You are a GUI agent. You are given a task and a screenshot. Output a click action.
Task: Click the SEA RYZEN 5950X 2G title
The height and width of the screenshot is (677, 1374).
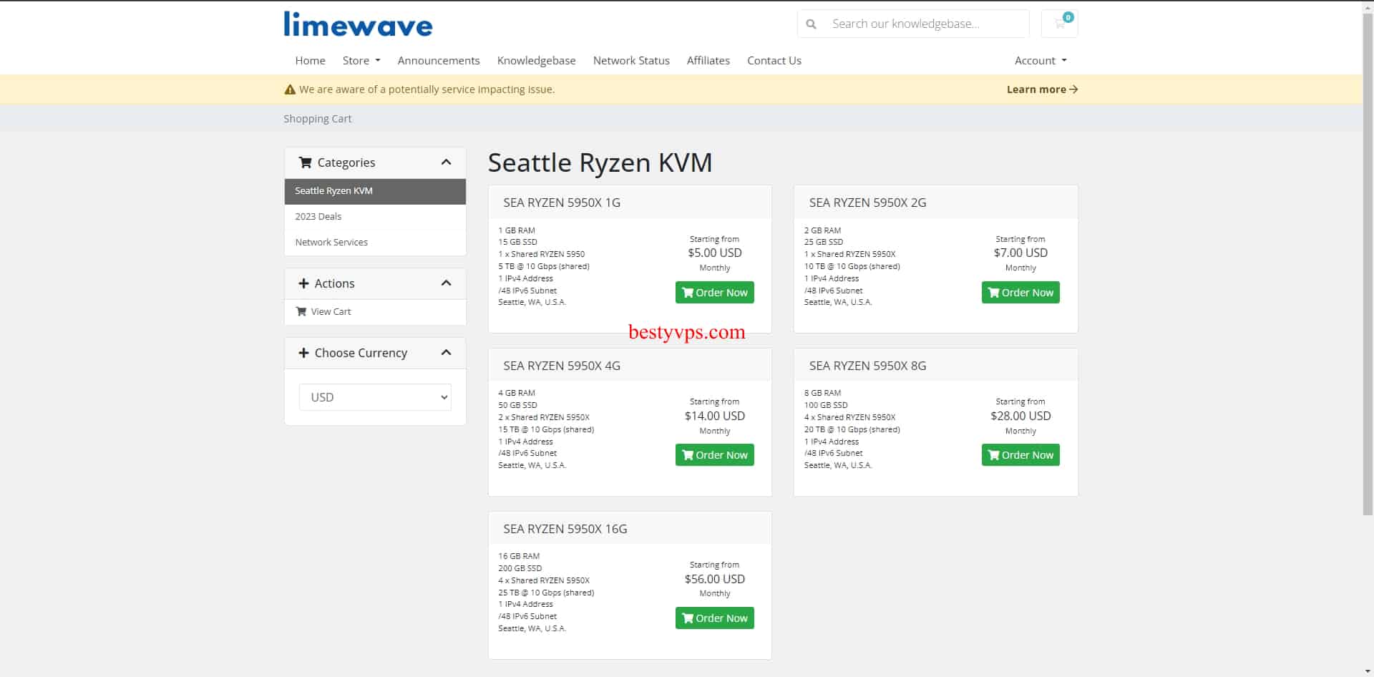867,203
